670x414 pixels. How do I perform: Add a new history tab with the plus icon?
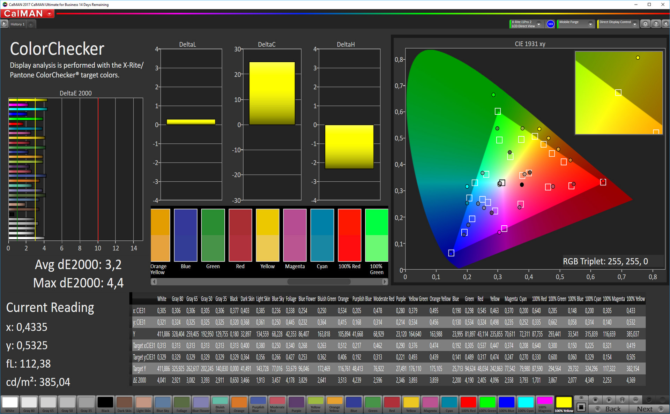click(x=31, y=24)
